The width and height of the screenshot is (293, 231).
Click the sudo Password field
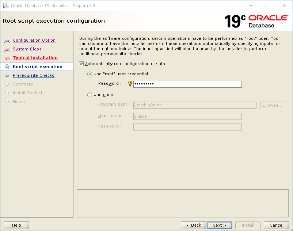(187, 127)
